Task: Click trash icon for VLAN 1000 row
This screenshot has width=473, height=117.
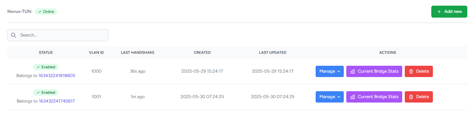Action: [411, 71]
